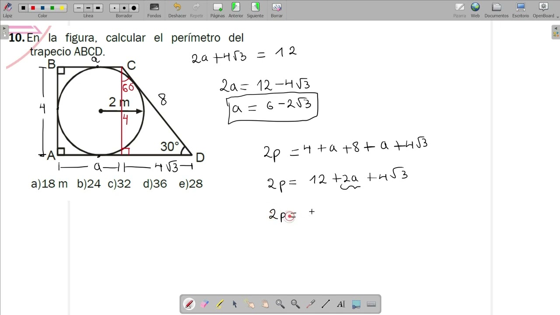The height and width of the screenshot is (315, 560).
Task: Expand the left side panel tab
Action: coord(4,31)
